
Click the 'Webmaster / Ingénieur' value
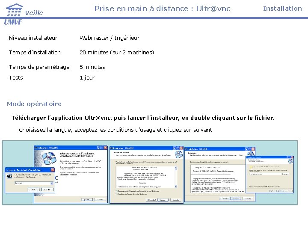pyautogui.click(x=110, y=38)
